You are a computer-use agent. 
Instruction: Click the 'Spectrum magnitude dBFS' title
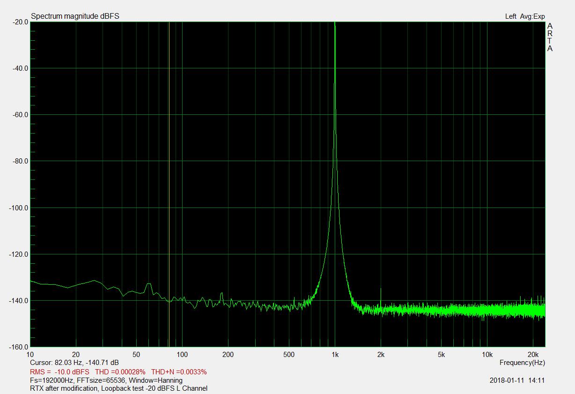(x=75, y=16)
